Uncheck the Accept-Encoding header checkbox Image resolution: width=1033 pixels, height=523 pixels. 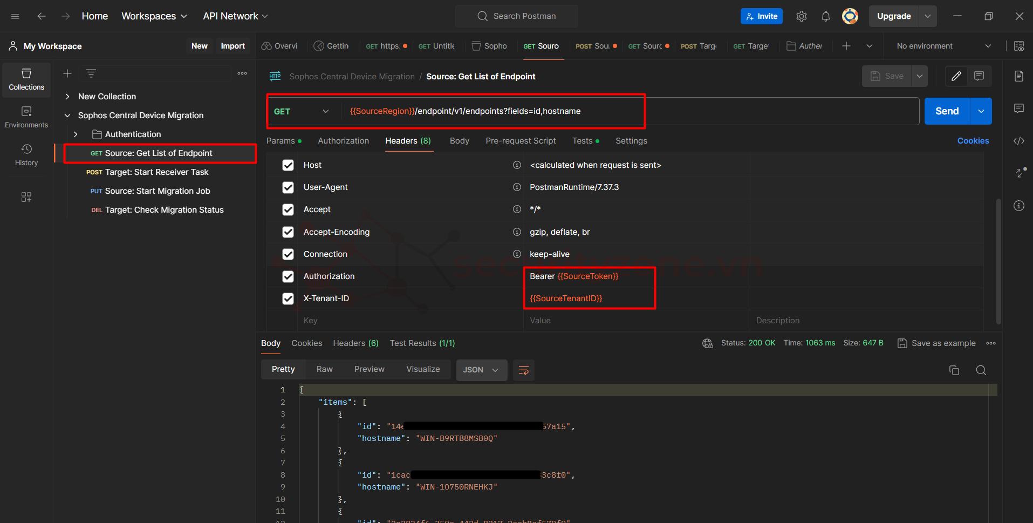[288, 232]
